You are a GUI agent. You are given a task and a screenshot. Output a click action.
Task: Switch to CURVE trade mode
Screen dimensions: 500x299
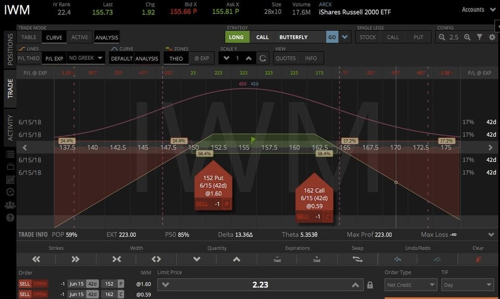(x=54, y=37)
